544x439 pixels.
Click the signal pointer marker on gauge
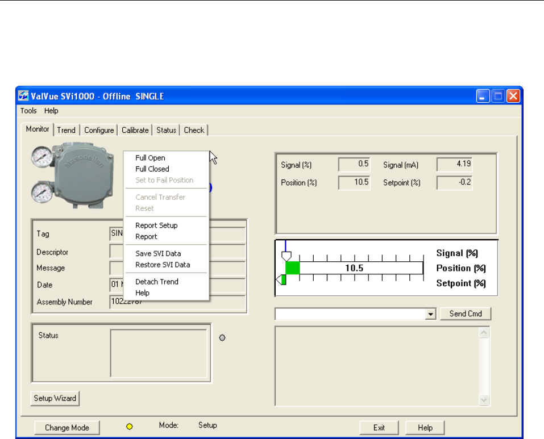click(x=286, y=256)
